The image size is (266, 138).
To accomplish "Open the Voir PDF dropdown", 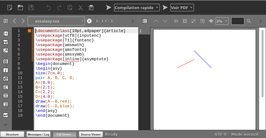I will pyautogui.click(x=182, y=8).
